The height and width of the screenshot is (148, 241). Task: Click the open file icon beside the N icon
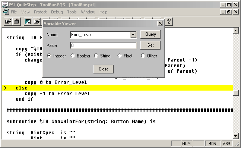click(37, 21)
